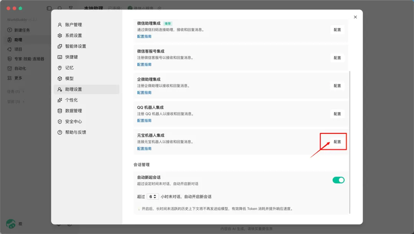Open 配置指南 link under 企微助理集成
The image size is (414, 234).
(x=144, y=93)
